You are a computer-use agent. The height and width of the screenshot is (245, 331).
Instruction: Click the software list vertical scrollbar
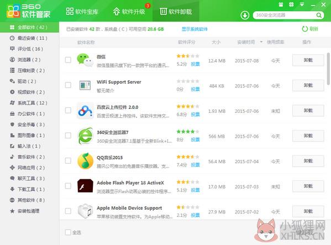click(328, 69)
